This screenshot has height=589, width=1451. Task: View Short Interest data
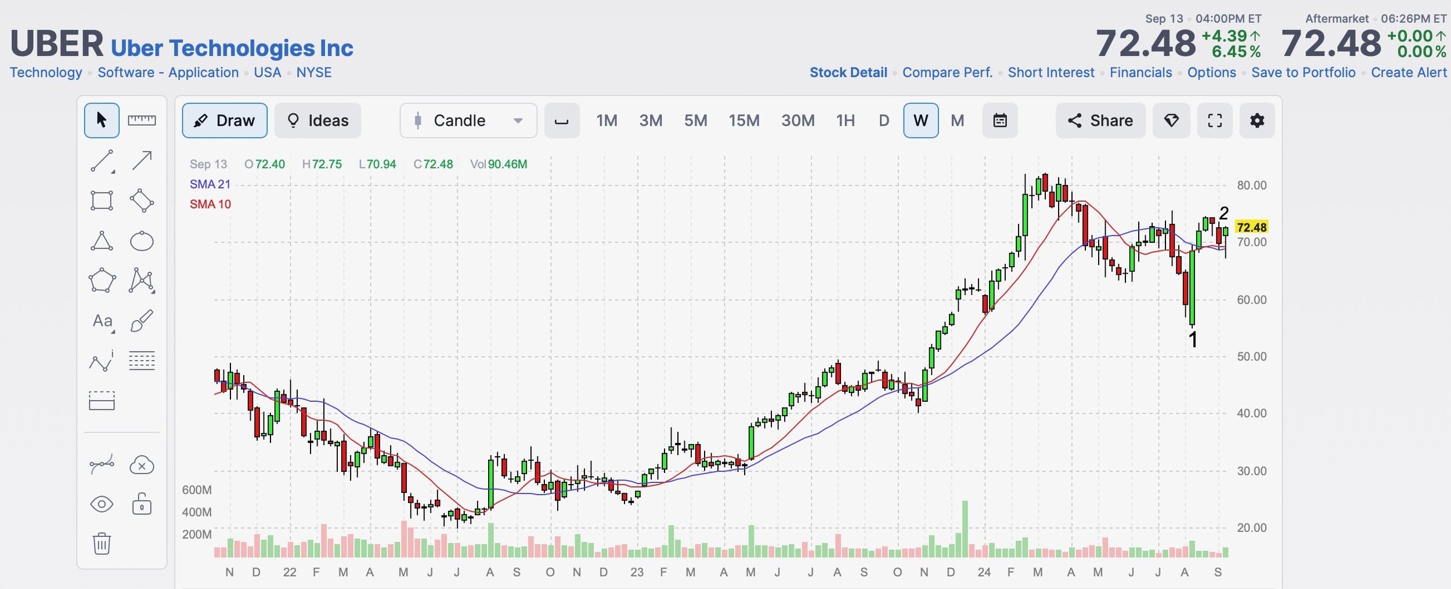(1051, 72)
